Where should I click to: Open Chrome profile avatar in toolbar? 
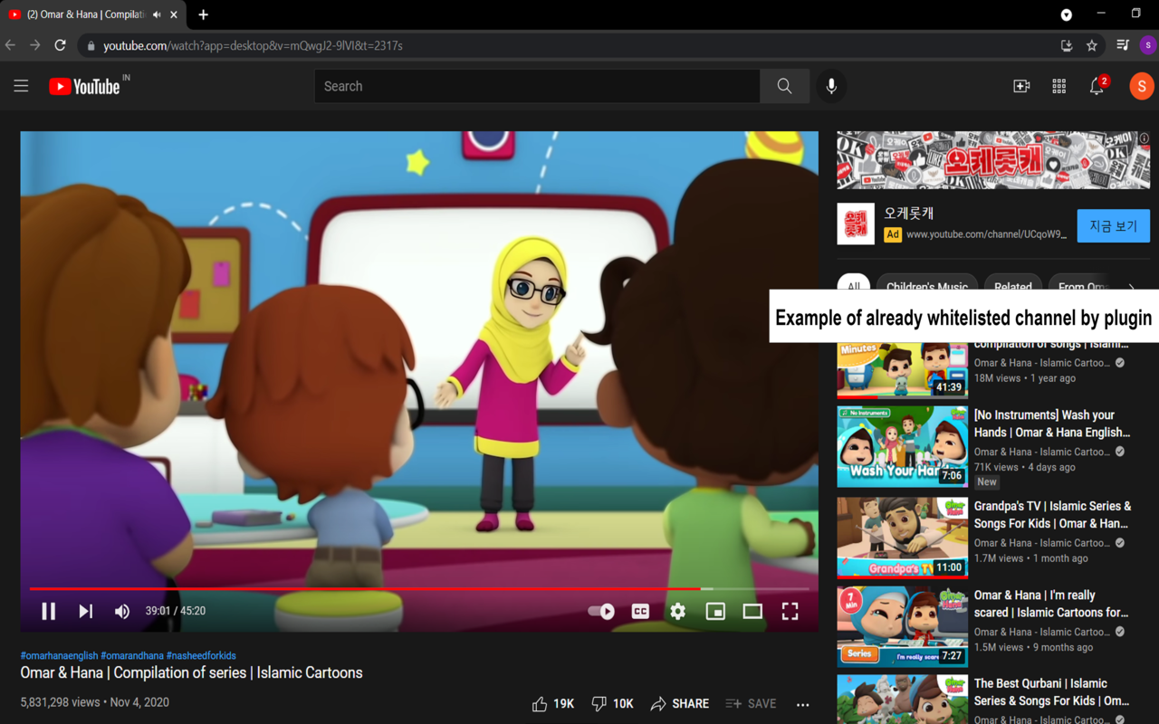(1148, 45)
